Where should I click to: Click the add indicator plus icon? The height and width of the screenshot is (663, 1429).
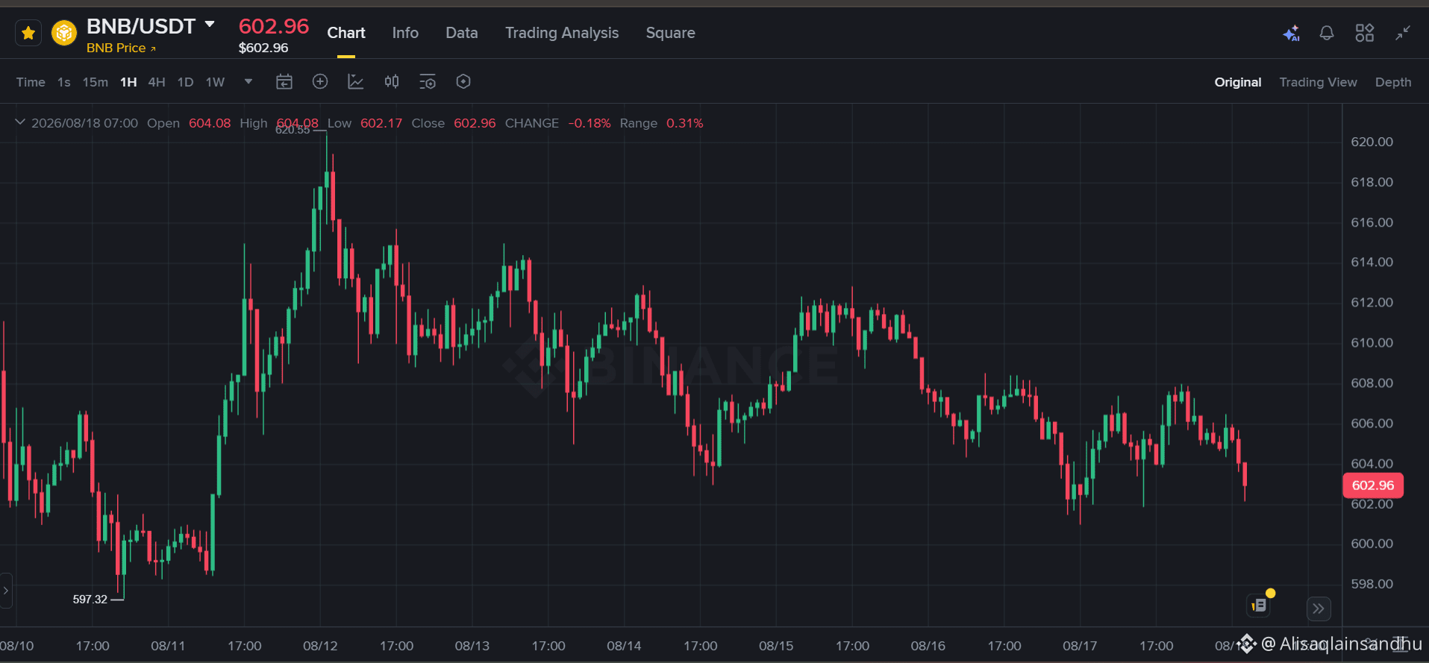[320, 82]
